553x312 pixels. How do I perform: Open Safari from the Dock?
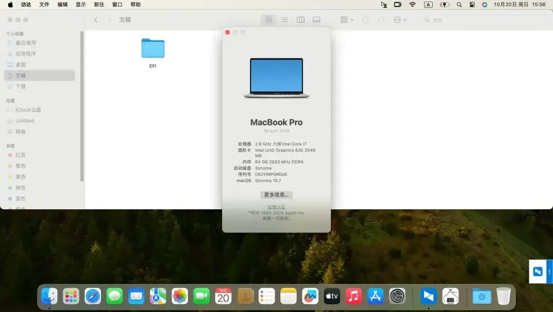pyautogui.click(x=93, y=296)
